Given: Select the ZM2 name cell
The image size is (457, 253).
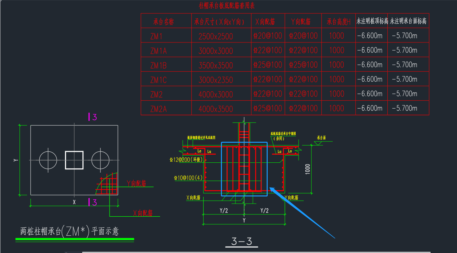Looking at the screenshot, I should tap(156, 95).
